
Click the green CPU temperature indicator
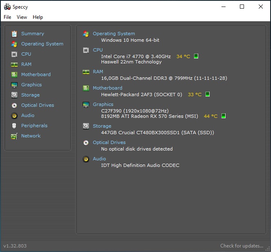click(196, 56)
